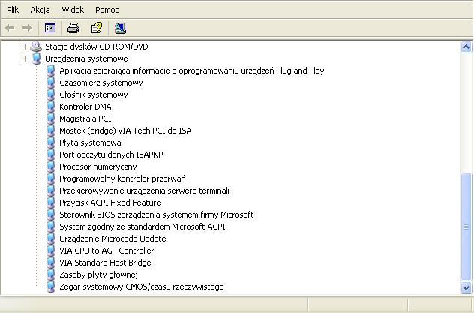
Task: Click icon next to Głośnik systemowy
Action: [x=50, y=95]
